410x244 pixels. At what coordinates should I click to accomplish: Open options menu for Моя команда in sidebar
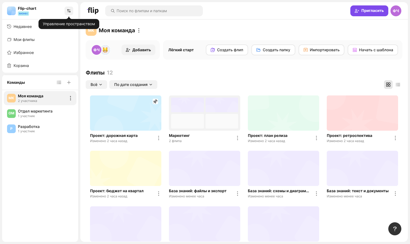71,98
